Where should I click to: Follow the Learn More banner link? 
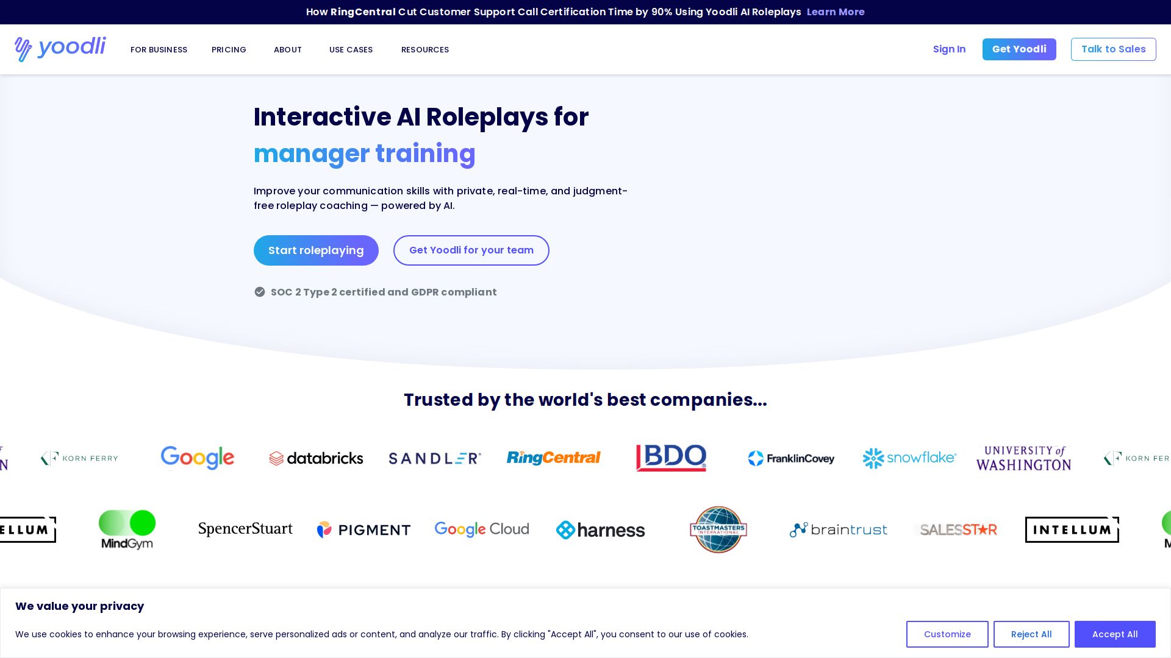(x=835, y=12)
